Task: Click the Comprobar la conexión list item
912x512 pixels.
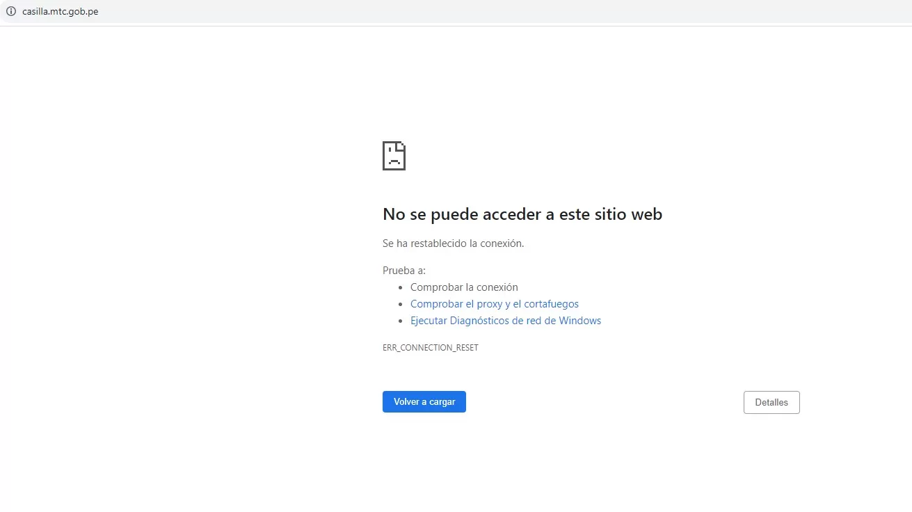Action: coord(464,287)
